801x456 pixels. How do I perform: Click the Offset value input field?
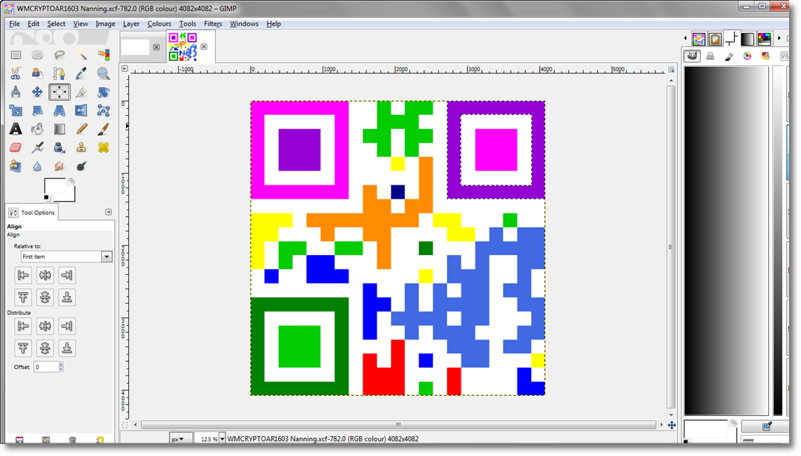[46, 366]
